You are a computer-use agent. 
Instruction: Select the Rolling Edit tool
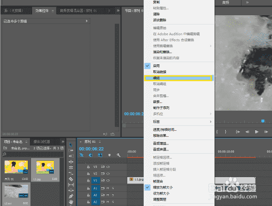pyautogui.click(x=71, y=167)
